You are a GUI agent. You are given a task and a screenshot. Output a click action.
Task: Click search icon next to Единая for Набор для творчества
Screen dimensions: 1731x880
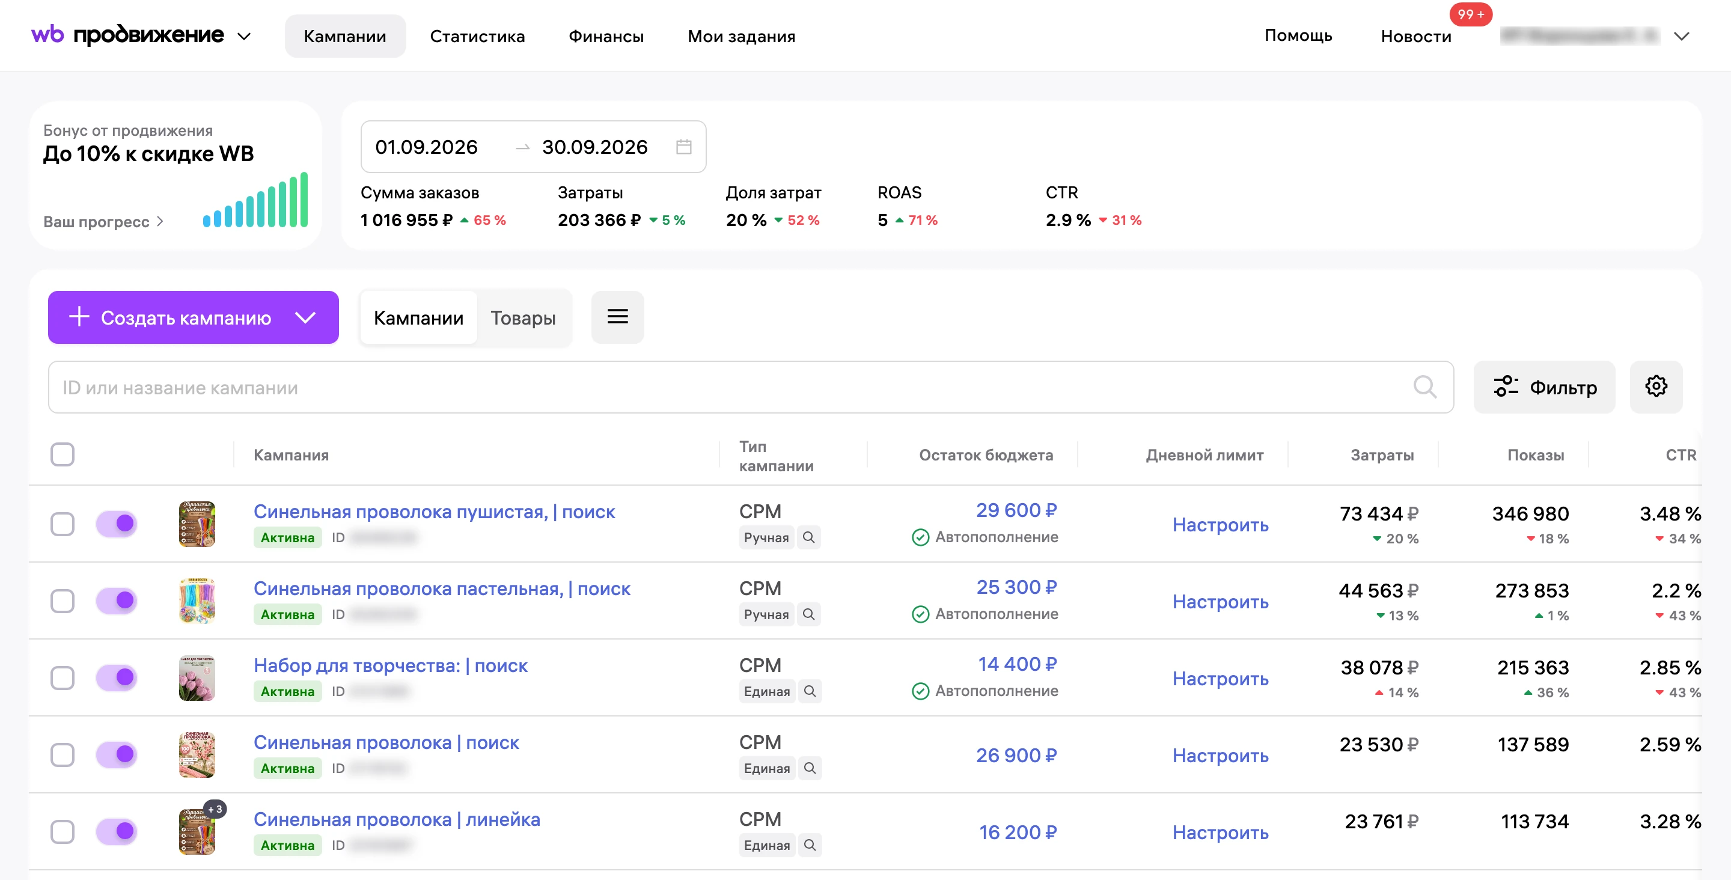tap(810, 691)
